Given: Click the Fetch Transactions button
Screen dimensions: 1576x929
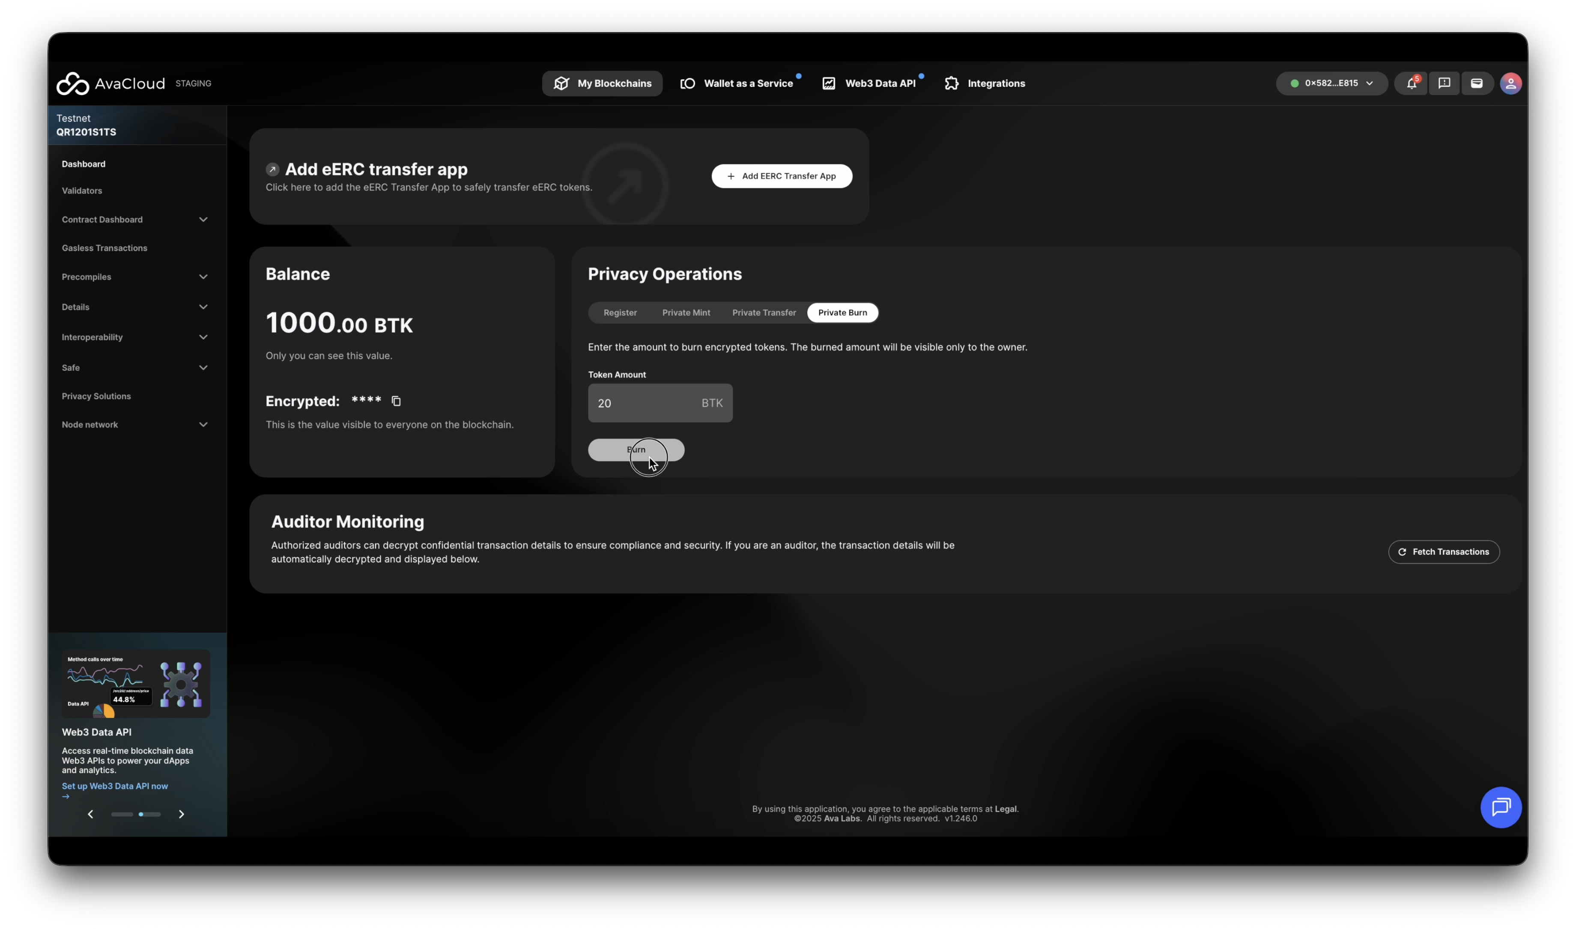Looking at the screenshot, I should click(1443, 551).
